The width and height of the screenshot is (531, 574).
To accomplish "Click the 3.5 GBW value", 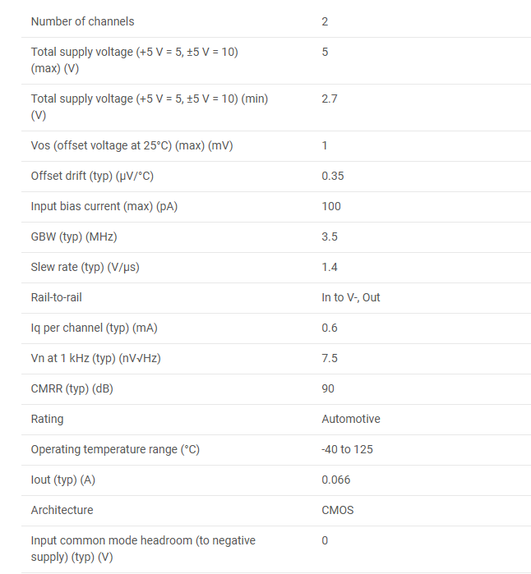I will pos(330,236).
